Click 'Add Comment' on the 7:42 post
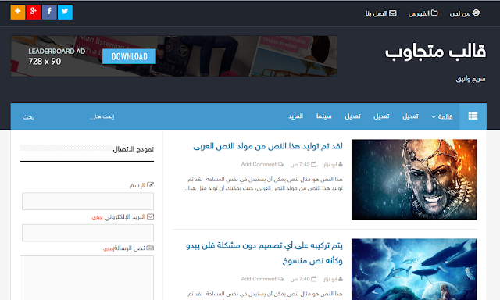The height and width of the screenshot is (300, 500). (x=262, y=165)
